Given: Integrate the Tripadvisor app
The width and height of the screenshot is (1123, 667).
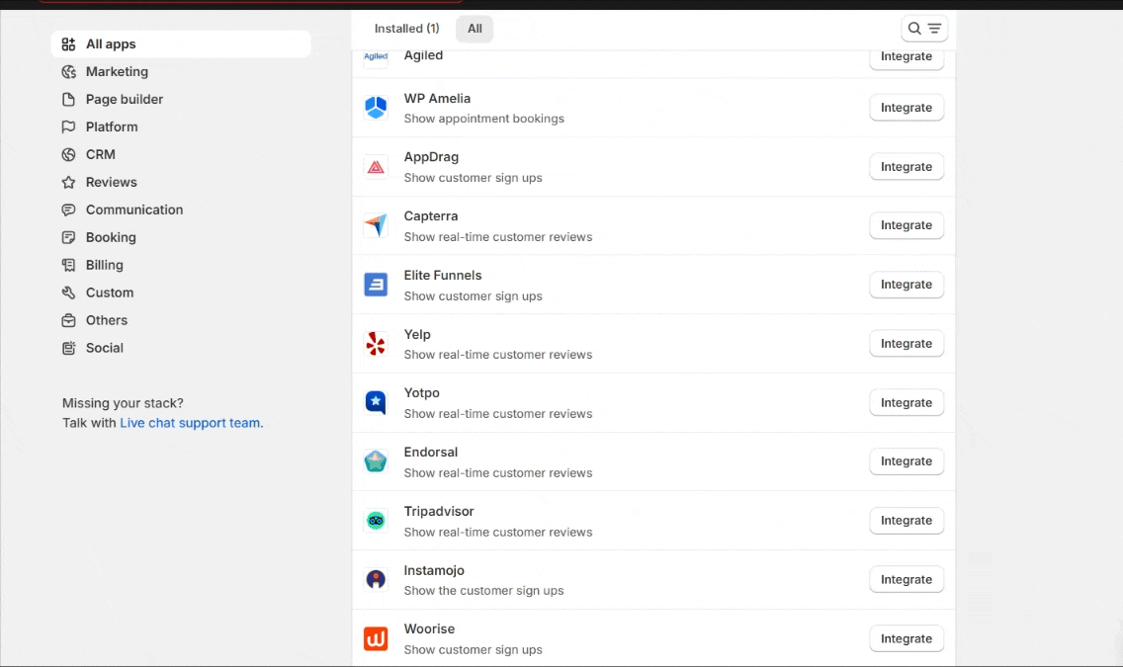Looking at the screenshot, I should click(906, 521).
